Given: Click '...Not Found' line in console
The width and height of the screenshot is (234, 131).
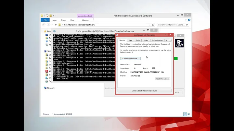Looking at the screenshot, I should pyautogui.click(x=60, y=78).
